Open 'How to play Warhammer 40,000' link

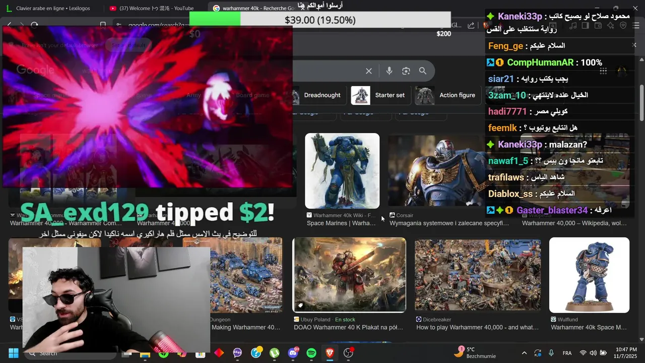click(477, 328)
